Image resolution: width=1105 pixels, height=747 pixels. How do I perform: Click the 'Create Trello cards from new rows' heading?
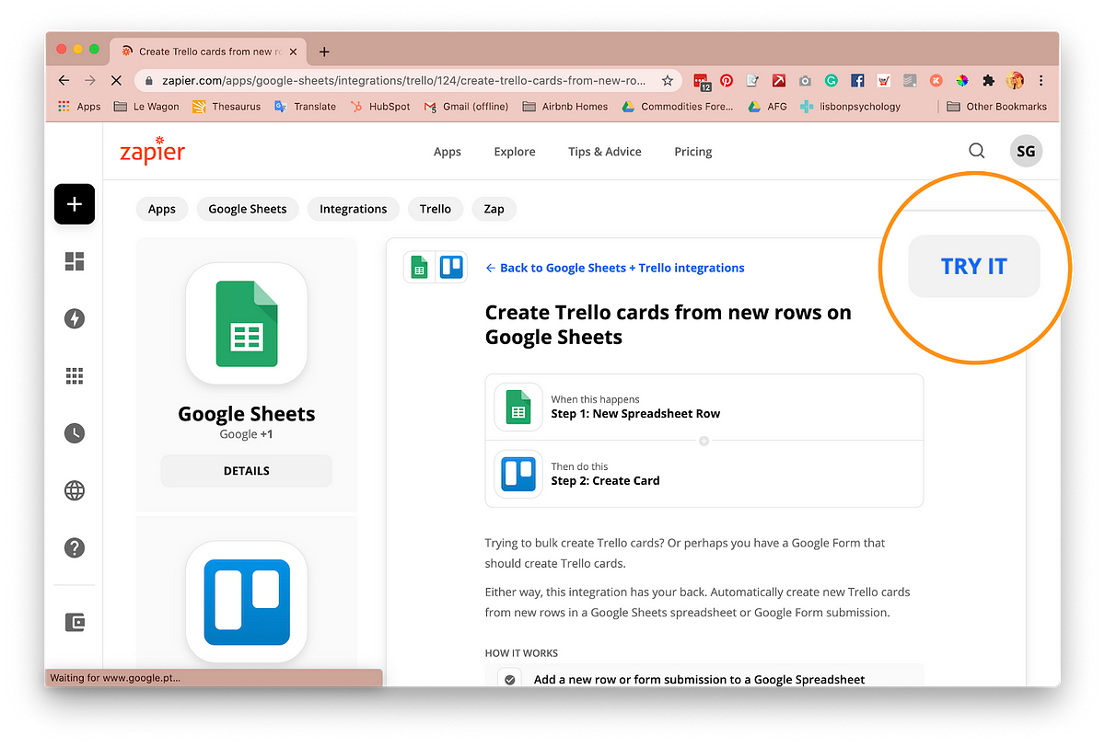click(x=669, y=325)
